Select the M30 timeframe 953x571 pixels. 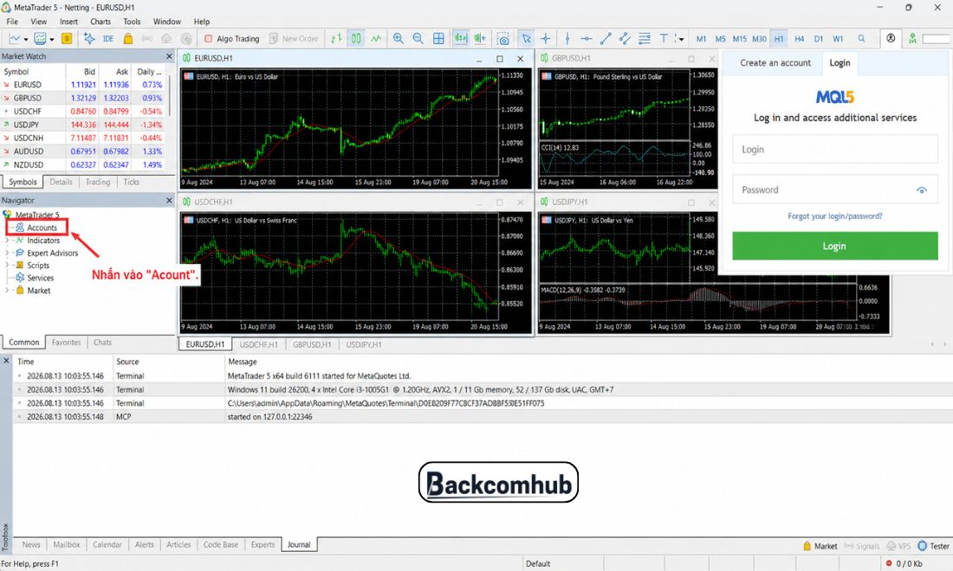click(759, 39)
